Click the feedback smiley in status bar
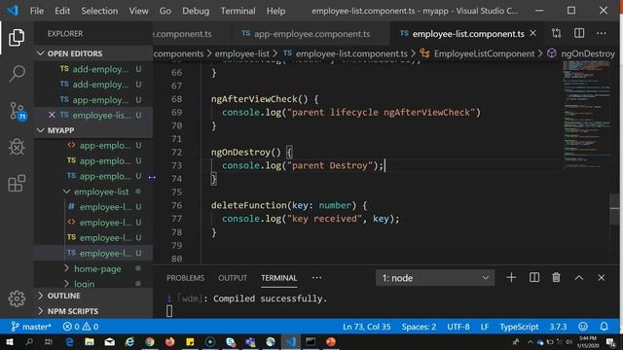 (583, 327)
